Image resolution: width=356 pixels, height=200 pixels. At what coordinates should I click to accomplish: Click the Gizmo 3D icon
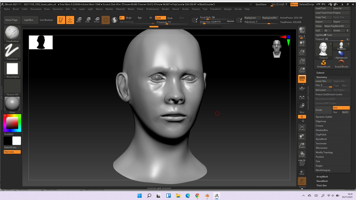click(106, 20)
